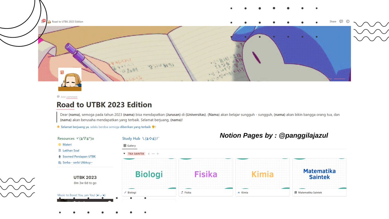Open the comments panel icon

point(341,21)
